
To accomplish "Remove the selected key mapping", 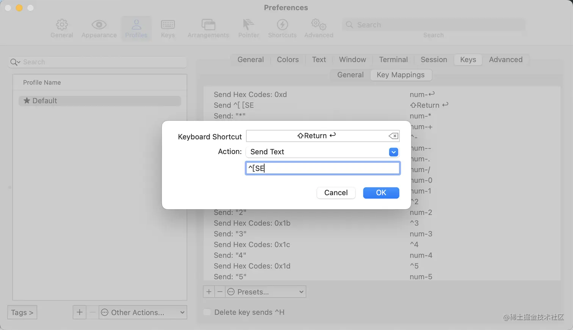I will [x=220, y=292].
